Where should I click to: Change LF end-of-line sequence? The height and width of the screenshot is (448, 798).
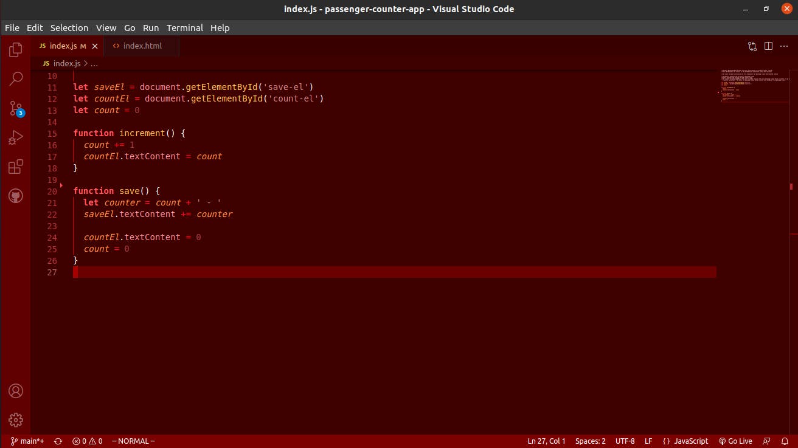[x=648, y=441]
